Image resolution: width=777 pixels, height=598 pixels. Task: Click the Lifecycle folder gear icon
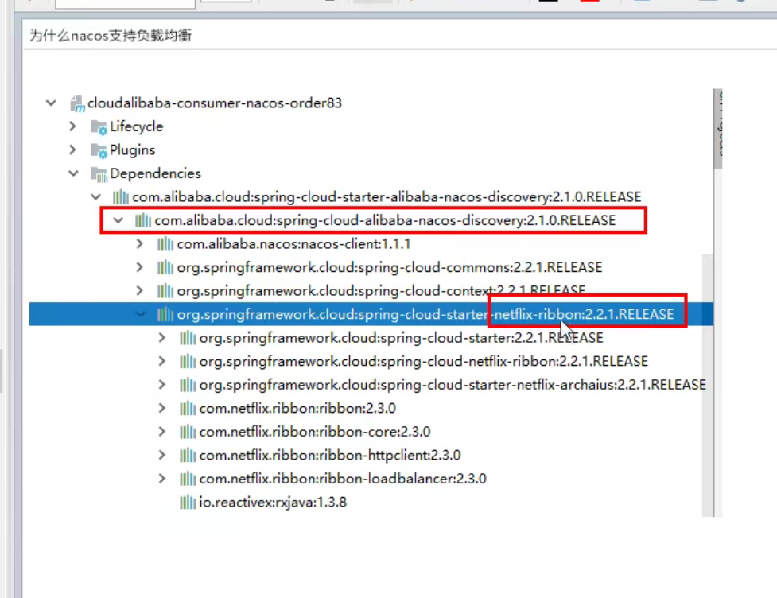(x=99, y=127)
